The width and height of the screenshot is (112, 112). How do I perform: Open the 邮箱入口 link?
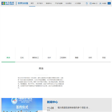95,3
